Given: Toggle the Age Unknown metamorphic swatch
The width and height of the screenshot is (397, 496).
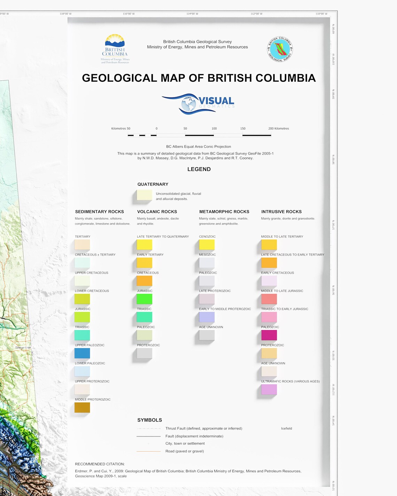Looking at the screenshot, I should click(207, 335).
